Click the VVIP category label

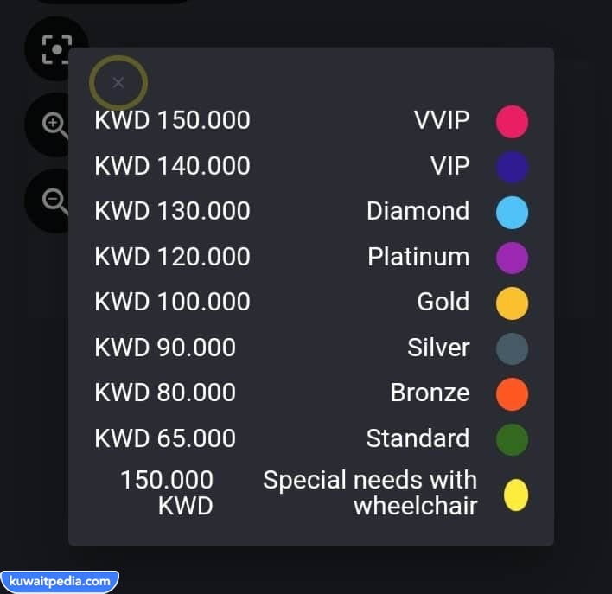(x=442, y=120)
